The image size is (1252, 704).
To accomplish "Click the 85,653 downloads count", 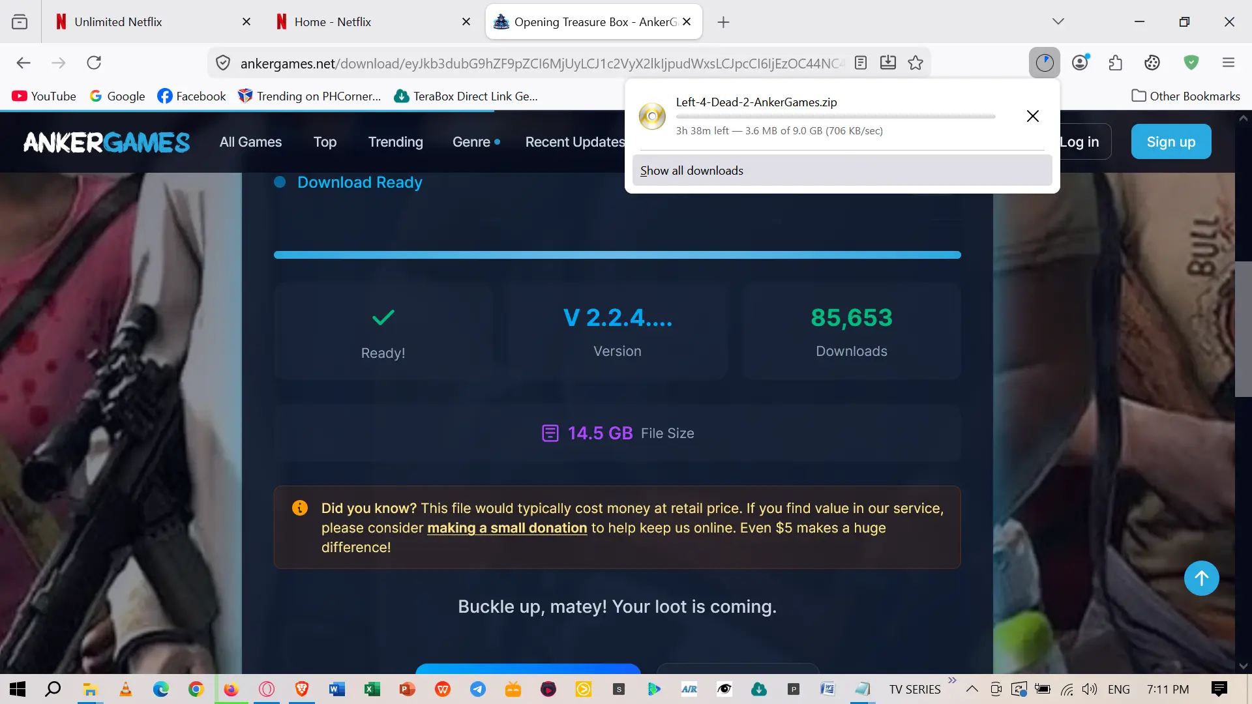I will [852, 317].
